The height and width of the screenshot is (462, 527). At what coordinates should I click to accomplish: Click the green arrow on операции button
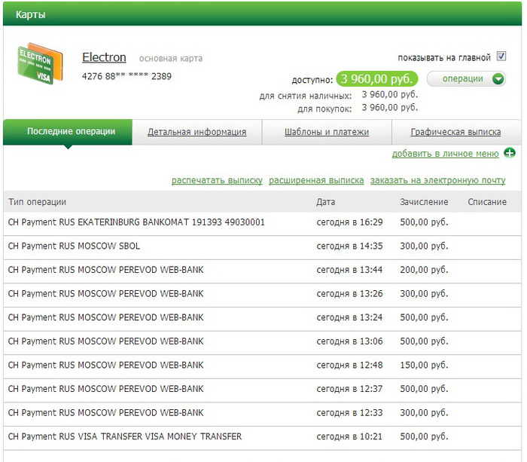498,79
